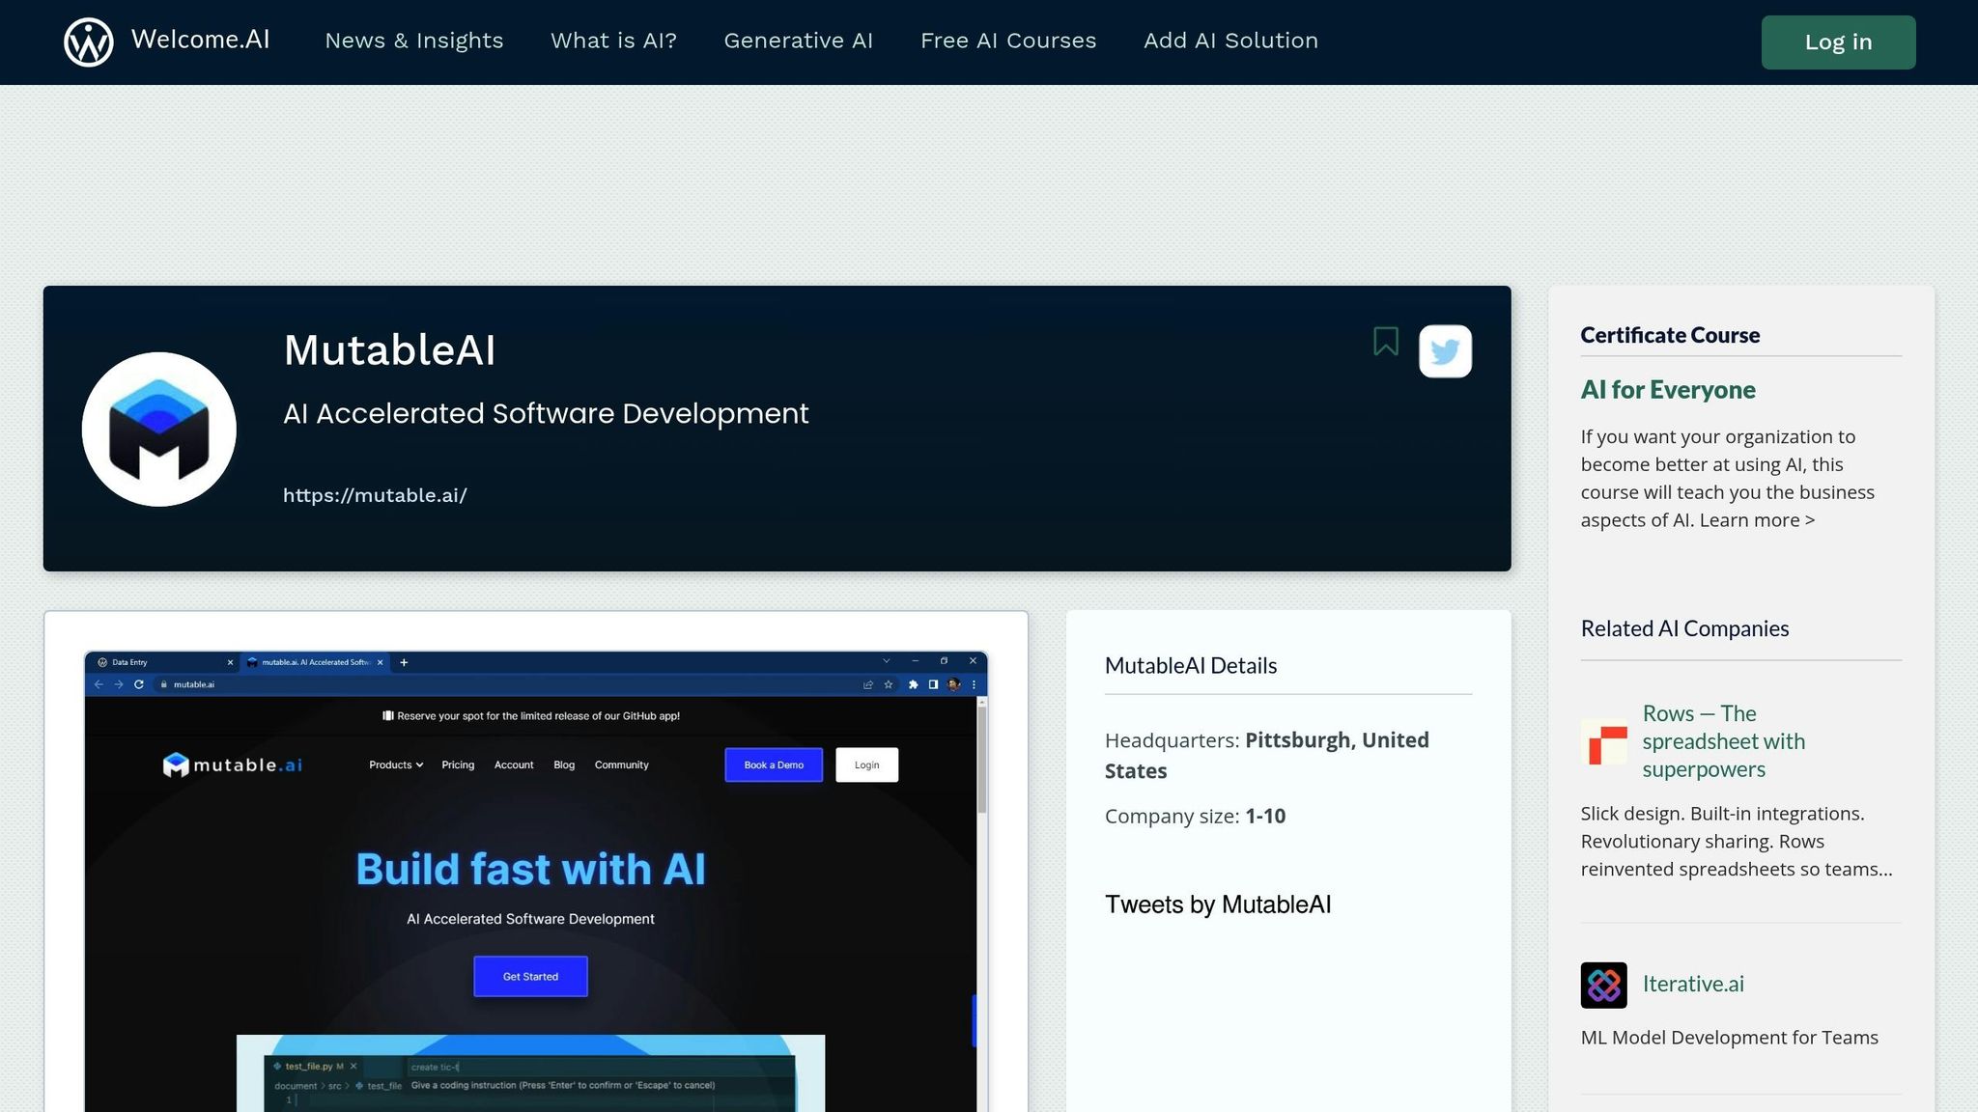The height and width of the screenshot is (1112, 1978).
Task: Click the MutableAI Details heading
Action: point(1191,666)
